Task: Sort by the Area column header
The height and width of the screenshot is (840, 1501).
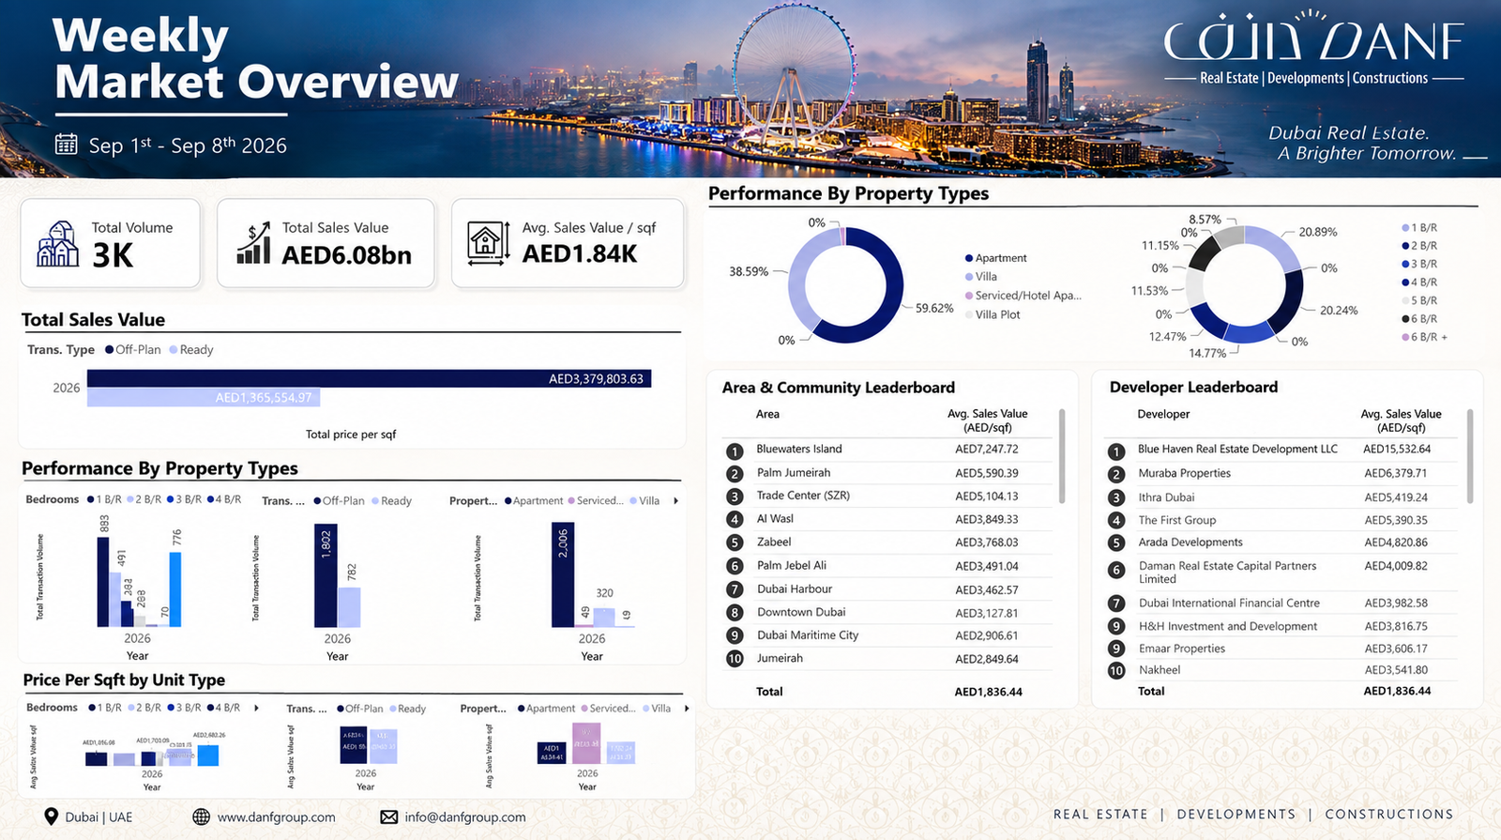Action: [767, 414]
